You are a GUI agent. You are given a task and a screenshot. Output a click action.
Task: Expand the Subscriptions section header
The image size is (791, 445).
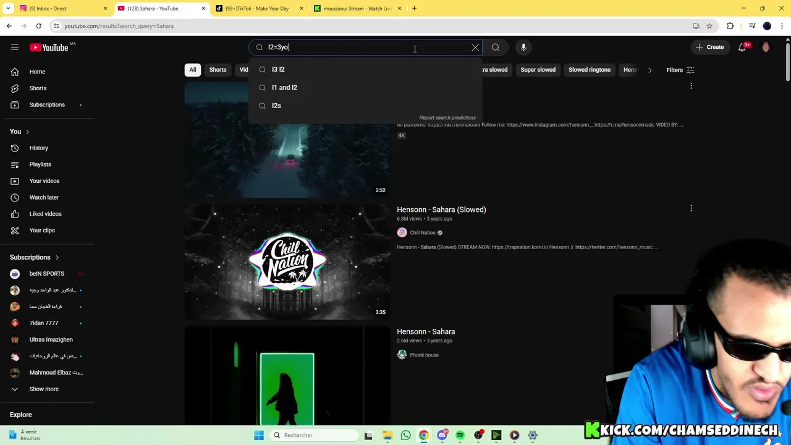(x=34, y=257)
